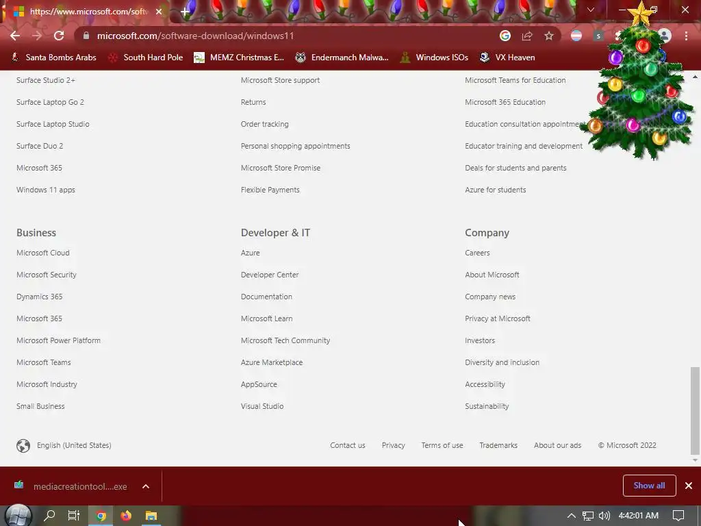This screenshot has width=701, height=526.
Task: Reload the page with the refresh icon
Action: click(x=59, y=36)
